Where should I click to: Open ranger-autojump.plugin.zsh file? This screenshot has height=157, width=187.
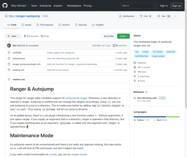pyautogui.click(x=27, y=64)
